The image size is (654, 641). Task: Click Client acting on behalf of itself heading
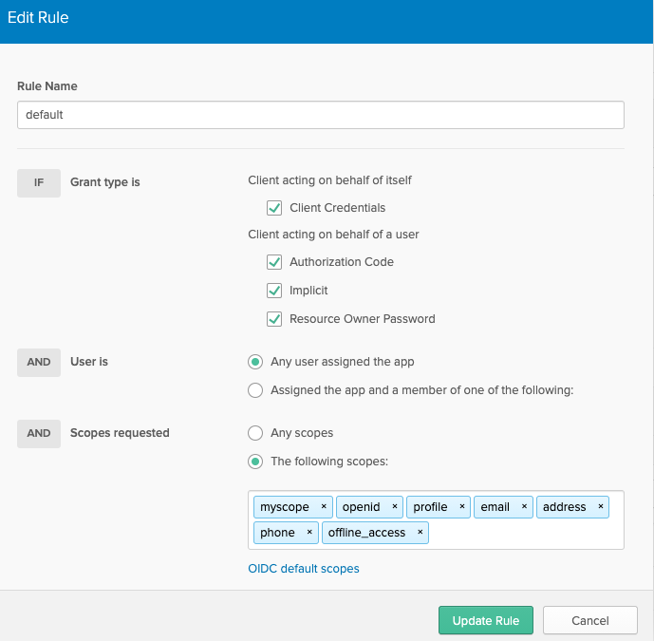pos(329,180)
